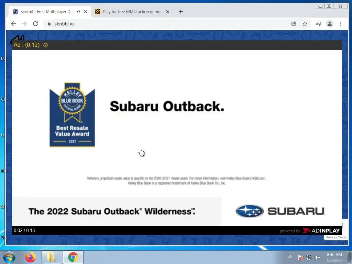
Task: Launch Firefox from the taskbar
Action: pos(31,257)
